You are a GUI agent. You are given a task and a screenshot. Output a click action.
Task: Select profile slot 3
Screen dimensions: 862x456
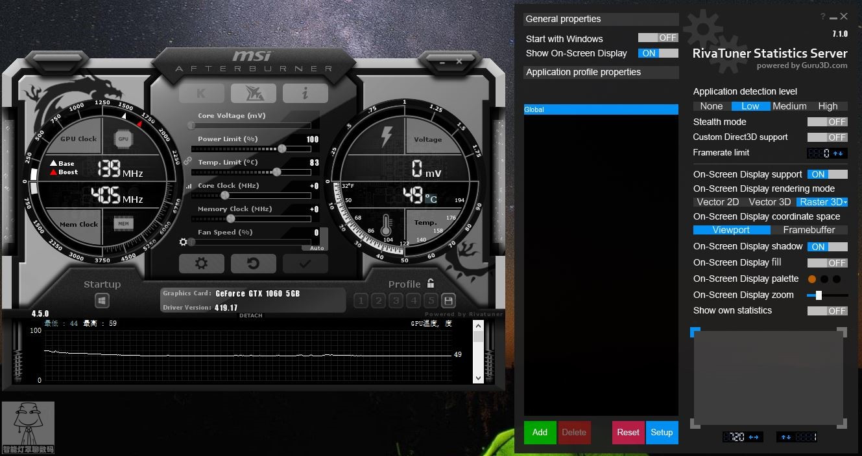(396, 301)
